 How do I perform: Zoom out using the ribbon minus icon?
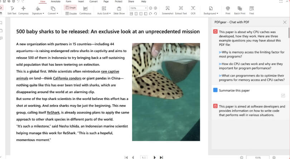pos(150,8)
